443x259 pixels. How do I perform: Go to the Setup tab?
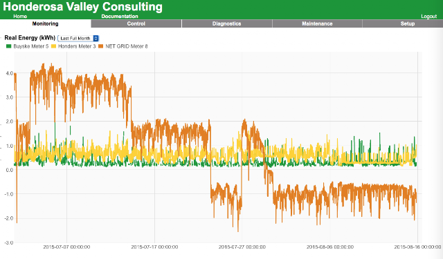pyautogui.click(x=408, y=23)
